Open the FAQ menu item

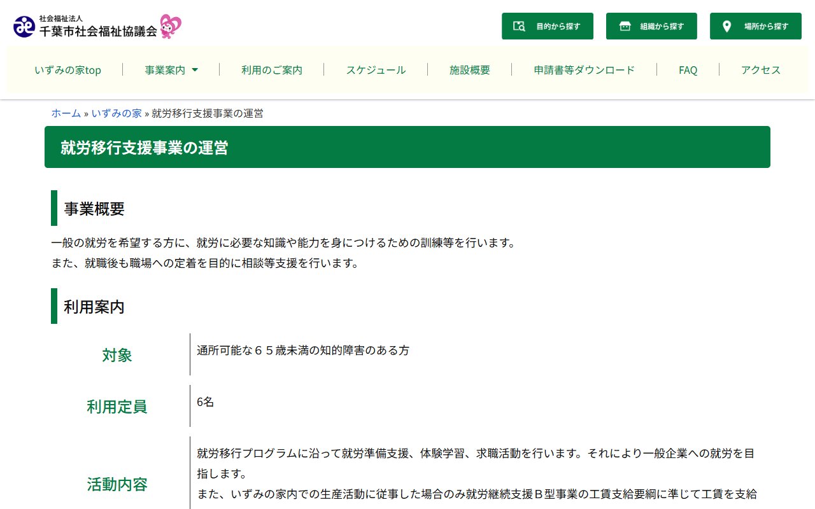point(688,70)
